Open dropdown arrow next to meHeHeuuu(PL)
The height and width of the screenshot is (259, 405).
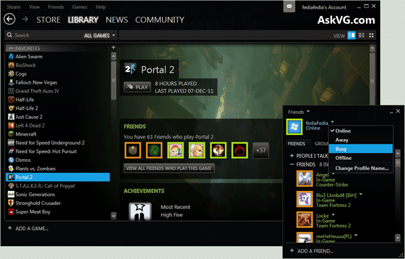click(x=356, y=235)
